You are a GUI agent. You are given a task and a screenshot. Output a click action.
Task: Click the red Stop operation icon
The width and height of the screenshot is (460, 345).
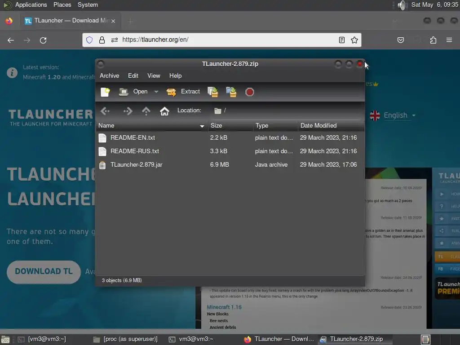tap(249, 92)
